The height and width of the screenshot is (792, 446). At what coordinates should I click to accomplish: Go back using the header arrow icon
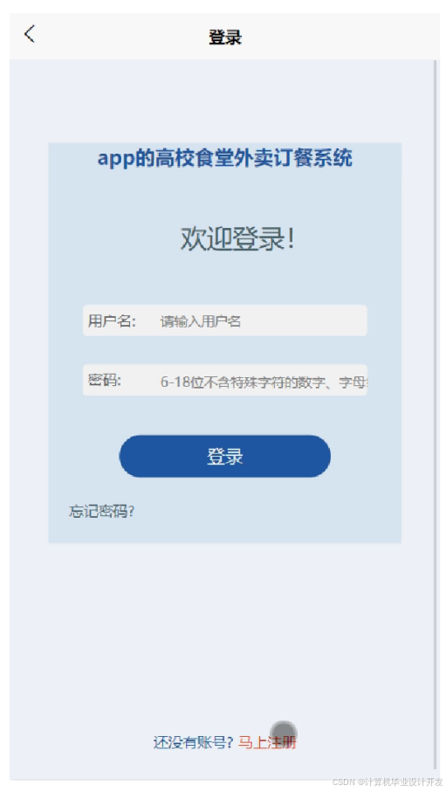[30, 34]
